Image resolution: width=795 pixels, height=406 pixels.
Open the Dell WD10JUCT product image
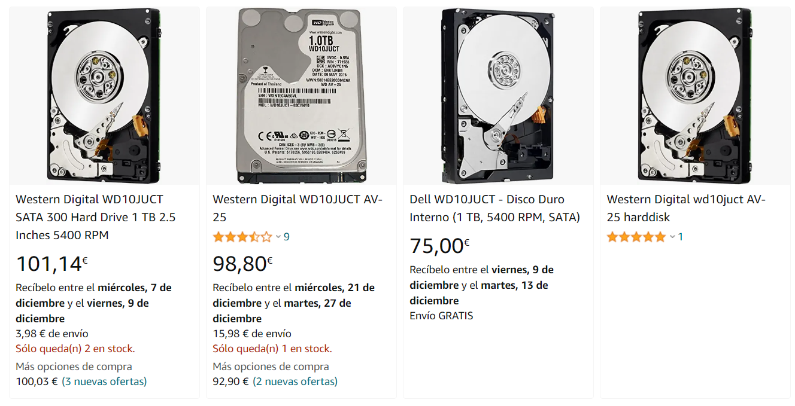coord(497,96)
